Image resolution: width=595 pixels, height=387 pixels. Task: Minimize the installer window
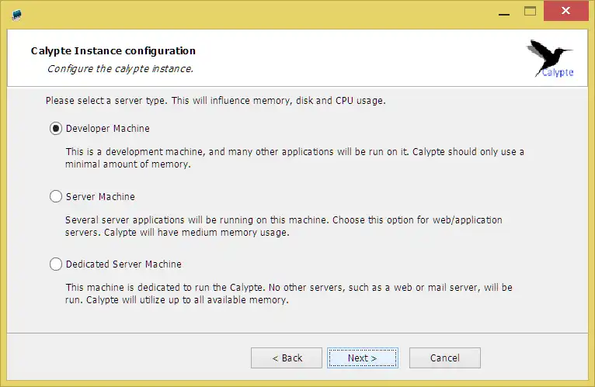(x=504, y=12)
